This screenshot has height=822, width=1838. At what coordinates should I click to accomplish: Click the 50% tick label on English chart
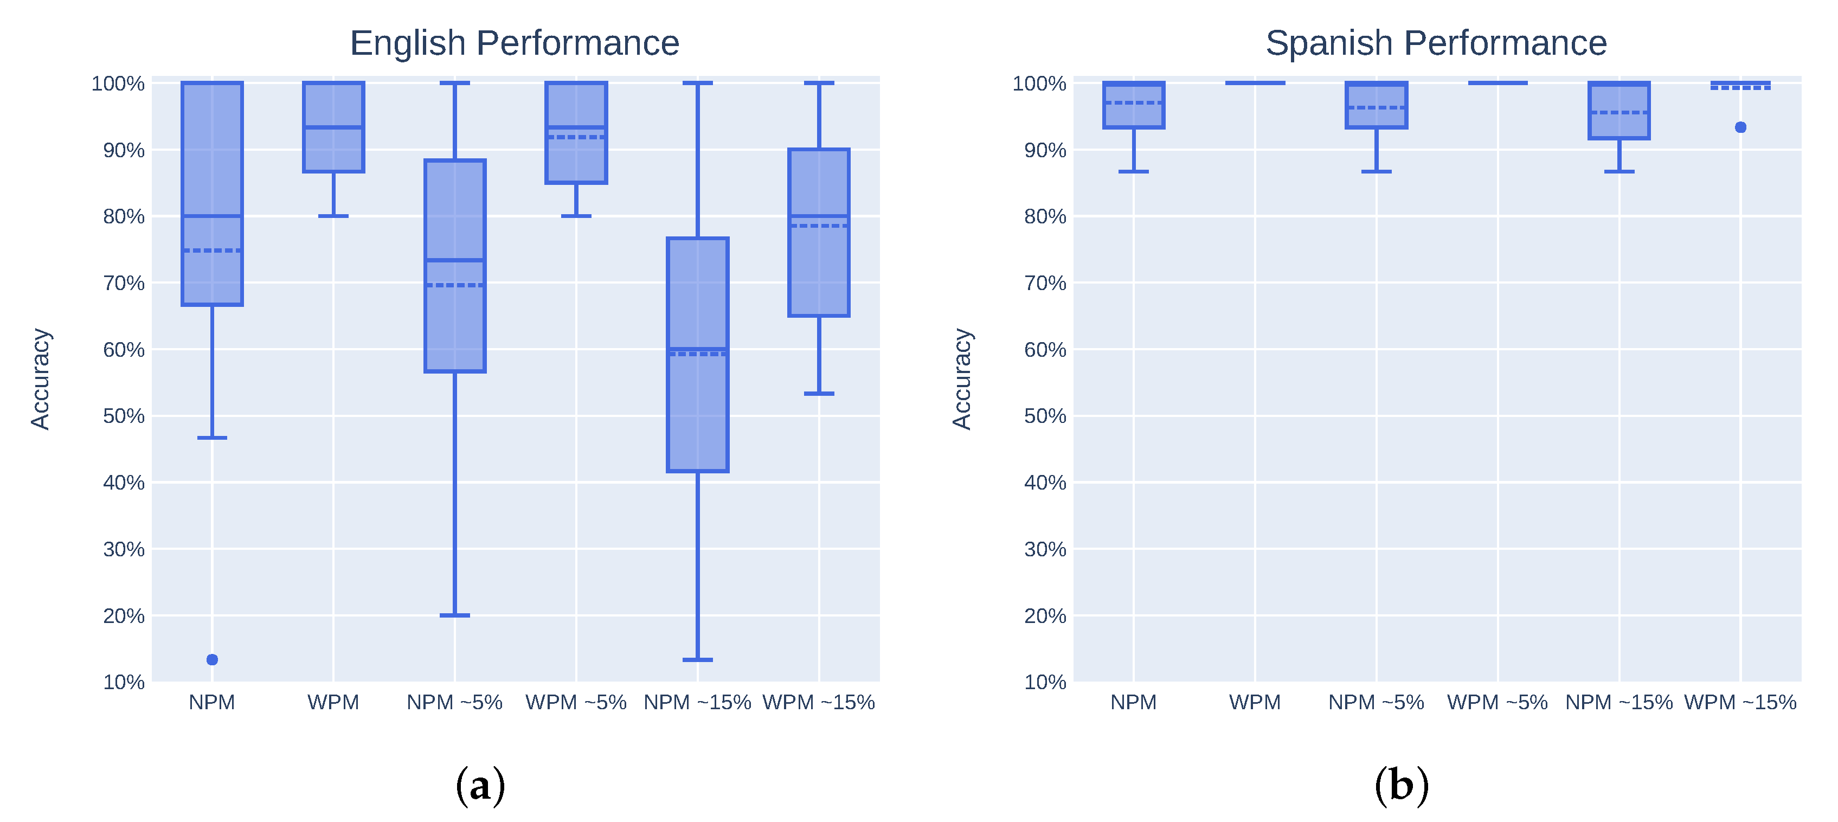click(x=124, y=416)
